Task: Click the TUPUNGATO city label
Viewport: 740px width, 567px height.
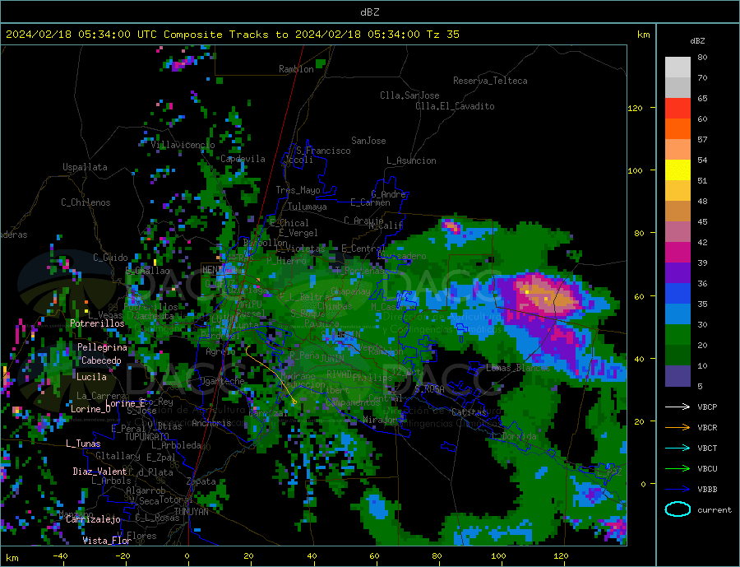Action: click(x=146, y=437)
